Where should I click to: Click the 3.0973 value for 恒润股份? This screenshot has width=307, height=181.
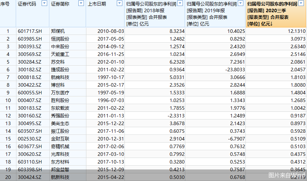click(x=298, y=39)
